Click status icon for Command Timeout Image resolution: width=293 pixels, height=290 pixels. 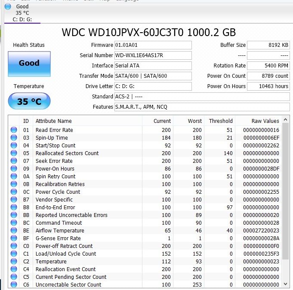point(14,223)
